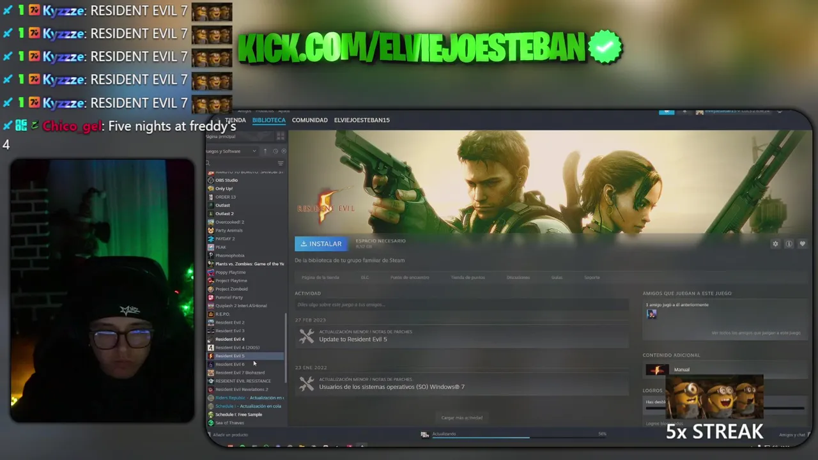Open the advanced filters icon beside search
818x460 pixels.
click(x=281, y=164)
